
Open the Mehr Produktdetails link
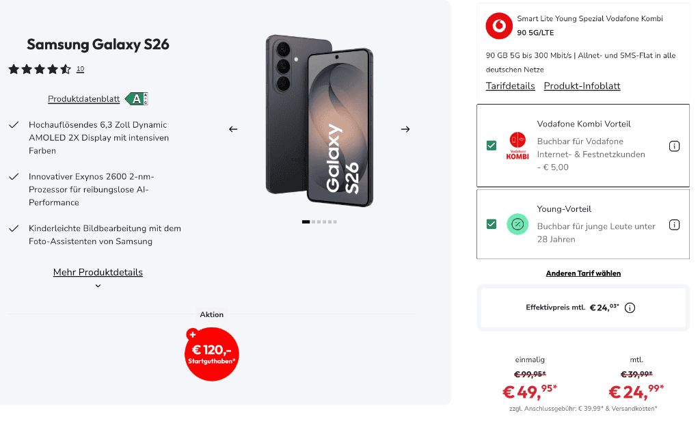click(98, 272)
